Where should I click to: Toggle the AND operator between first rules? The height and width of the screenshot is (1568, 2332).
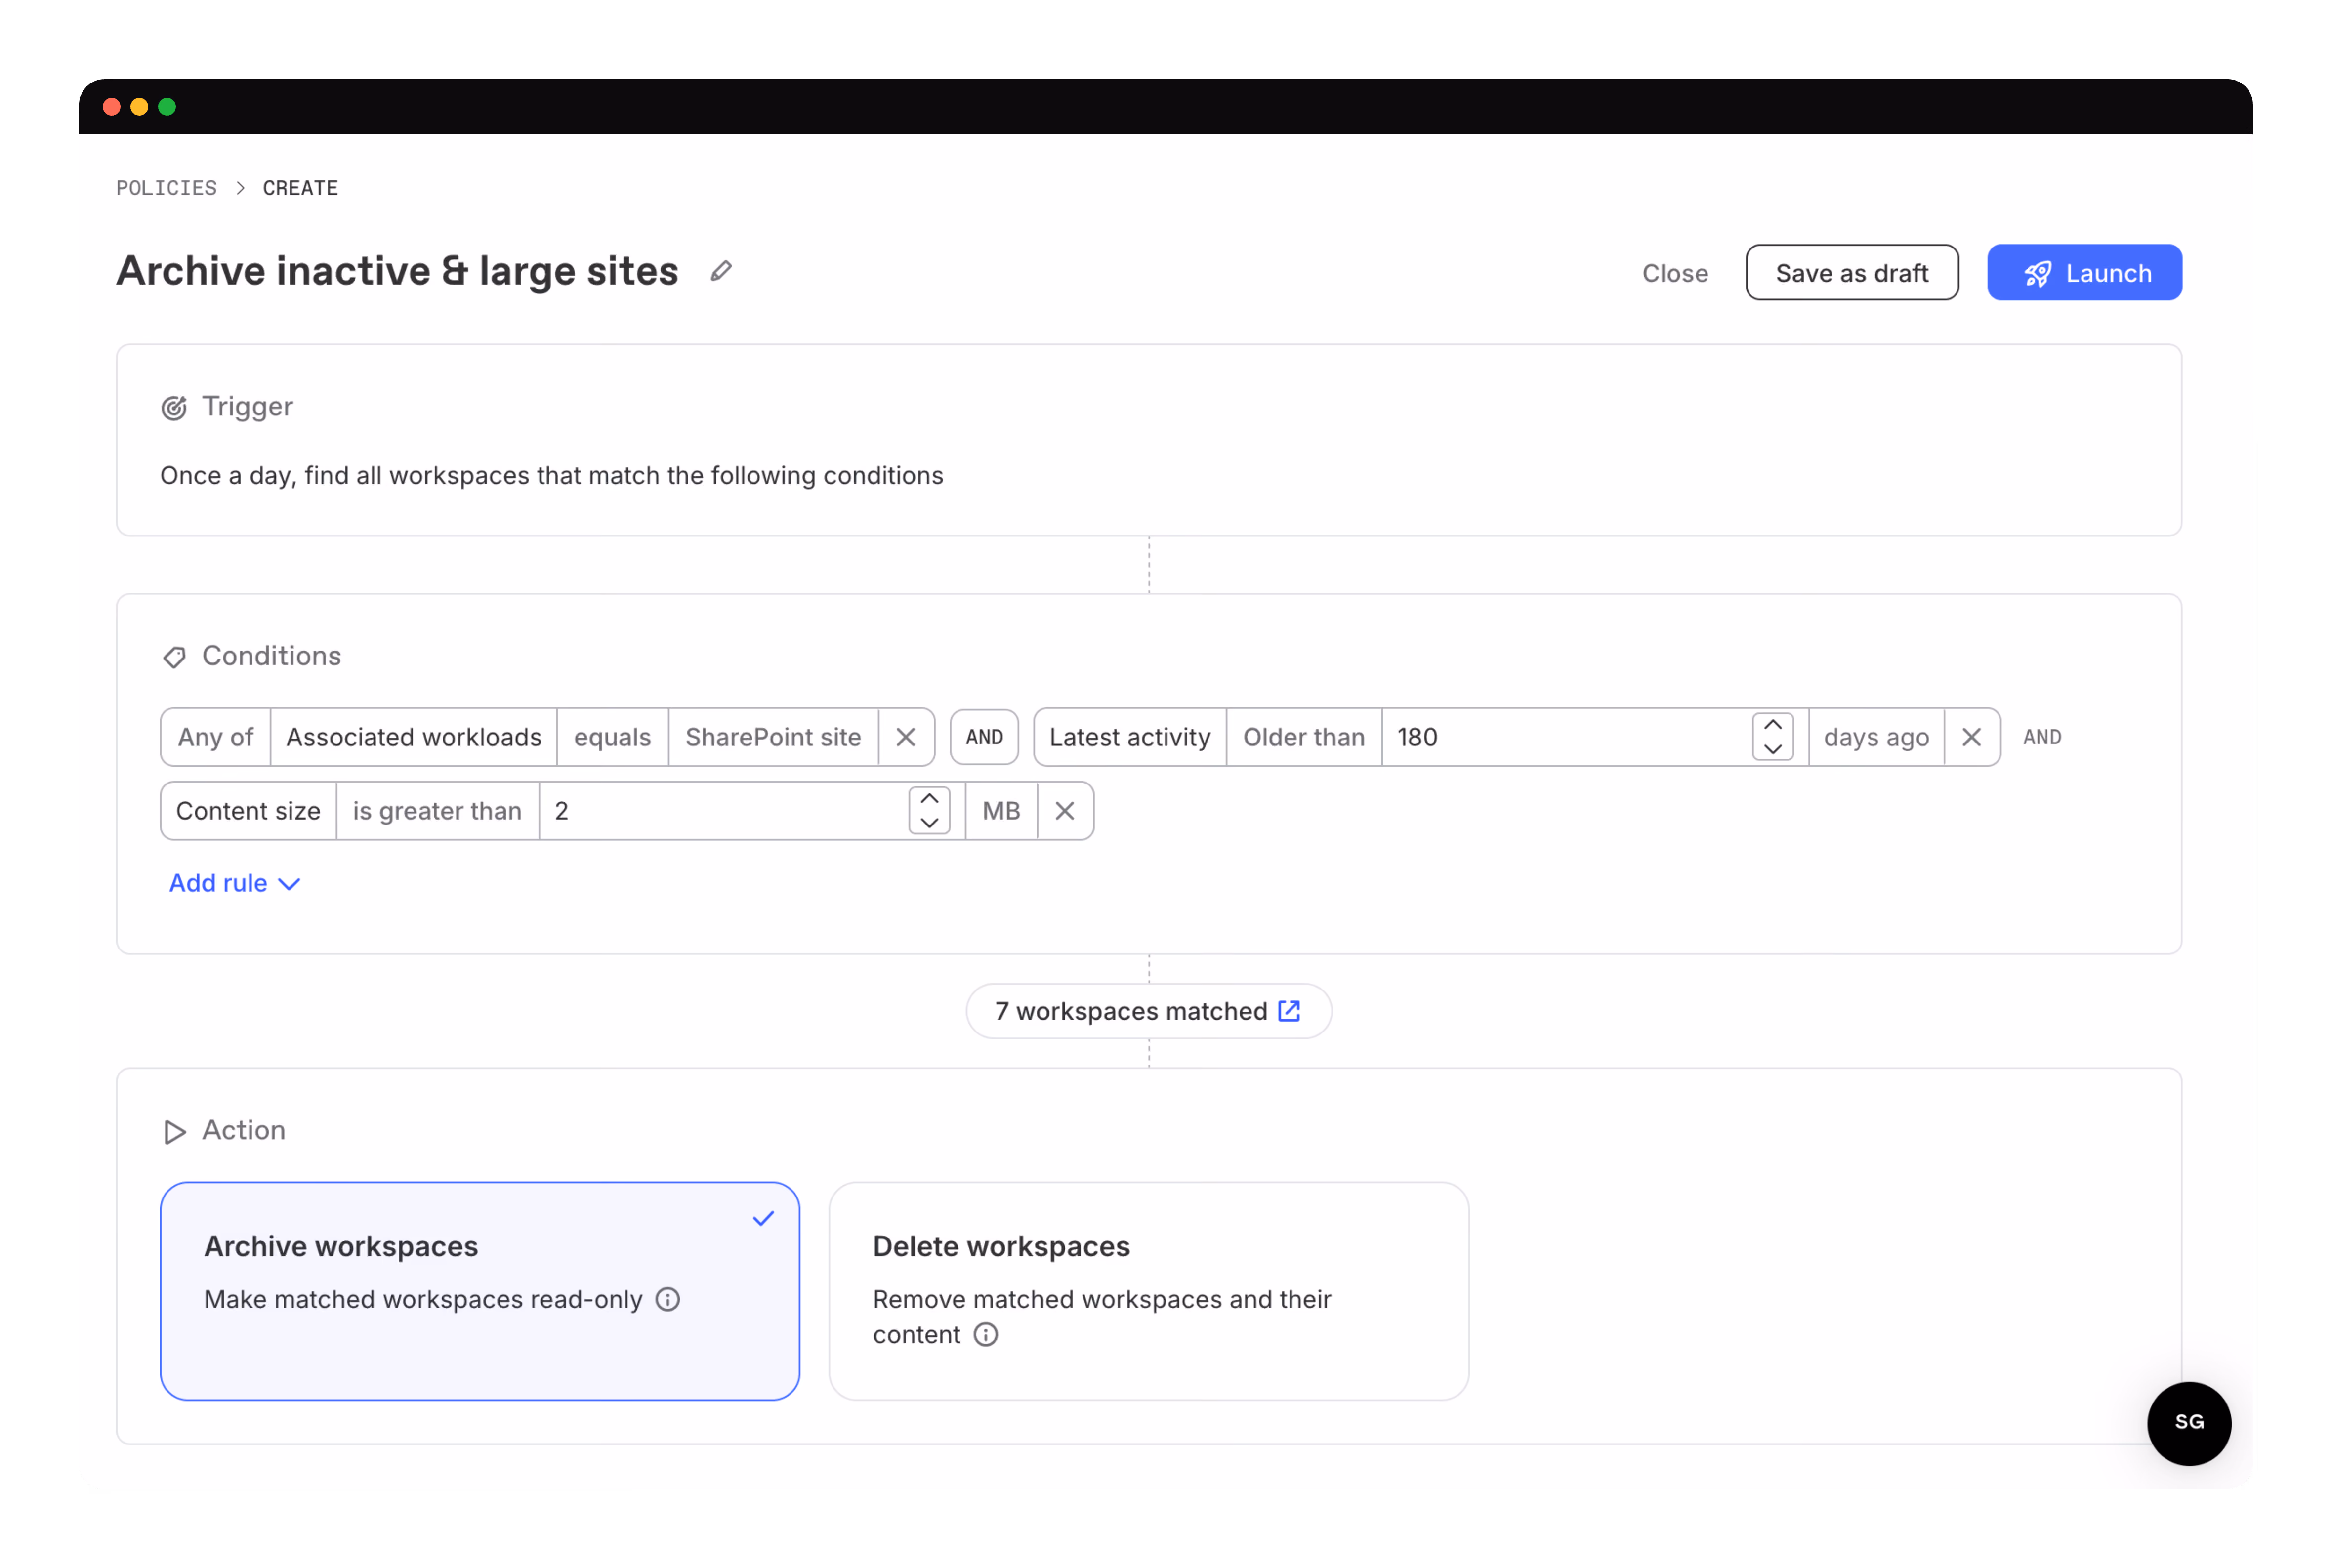984,737
